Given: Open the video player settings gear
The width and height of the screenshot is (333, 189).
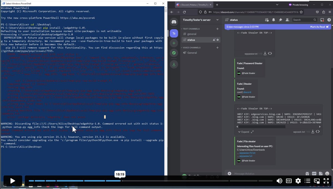Looking at the screenshot, I should click(x=298, y=181).
